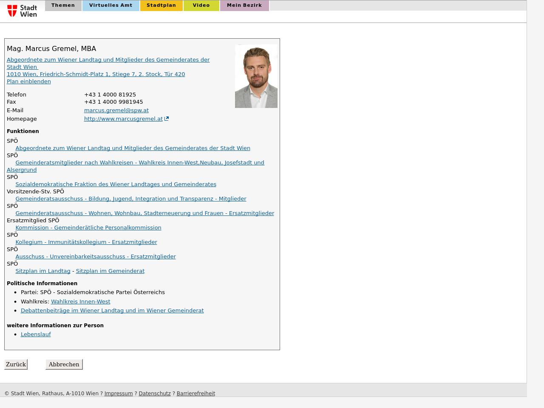
Task: Switch to the Stadtplan tab
Action: (161, 6)
